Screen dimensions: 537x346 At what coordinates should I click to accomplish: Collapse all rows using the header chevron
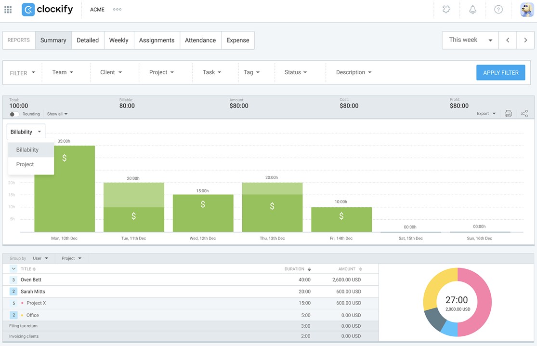13,269
